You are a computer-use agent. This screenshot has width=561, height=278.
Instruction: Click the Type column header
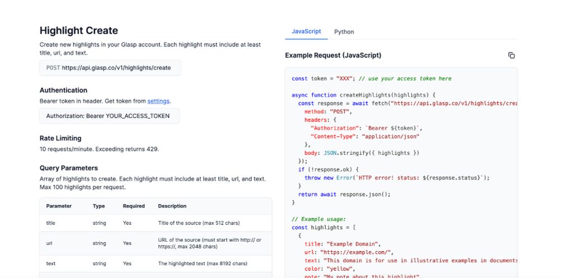tap(99, 206)
